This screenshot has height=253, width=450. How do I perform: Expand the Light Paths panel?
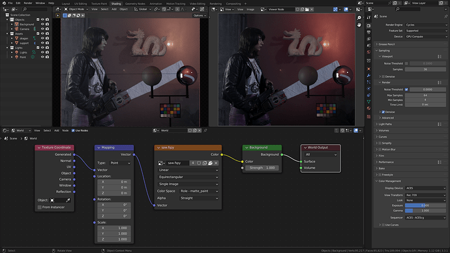coord(385,124)
